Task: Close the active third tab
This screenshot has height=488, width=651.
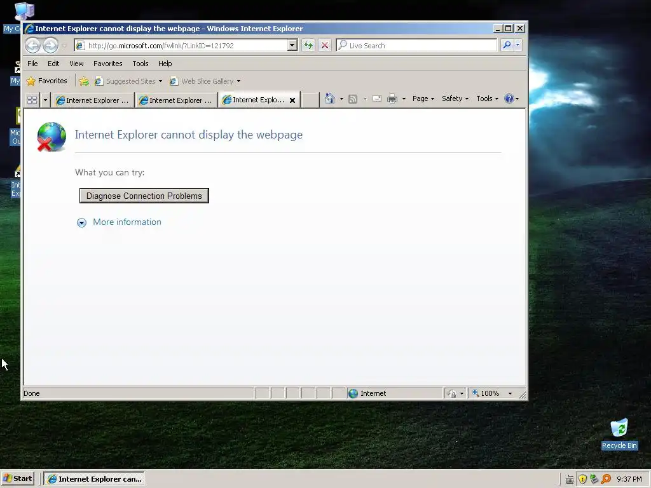Action: coord(292,100)
